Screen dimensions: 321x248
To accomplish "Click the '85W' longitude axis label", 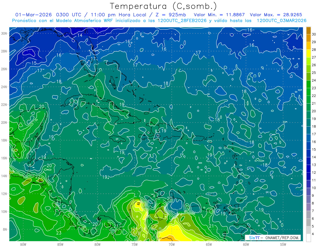I will [x=60, y=245].
